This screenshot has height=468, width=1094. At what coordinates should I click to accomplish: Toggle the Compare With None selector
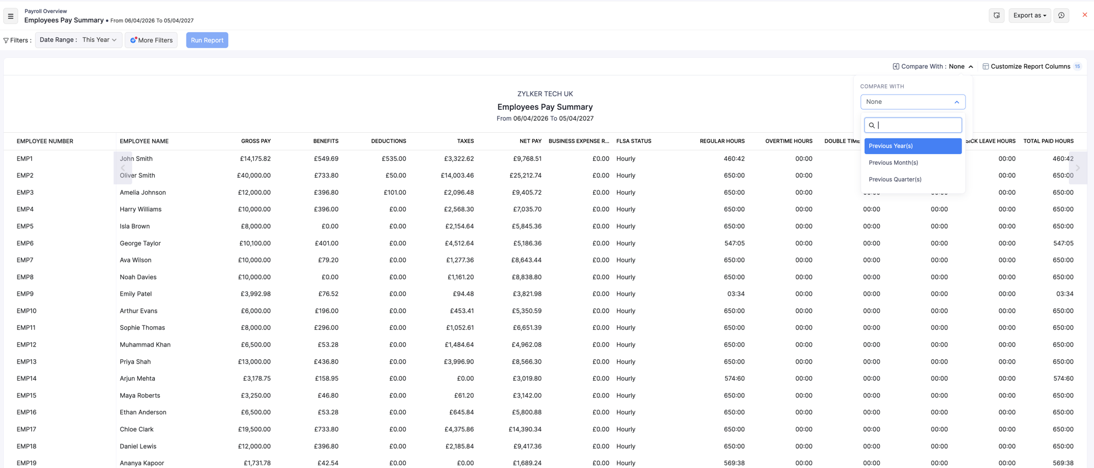coord(933,66)
